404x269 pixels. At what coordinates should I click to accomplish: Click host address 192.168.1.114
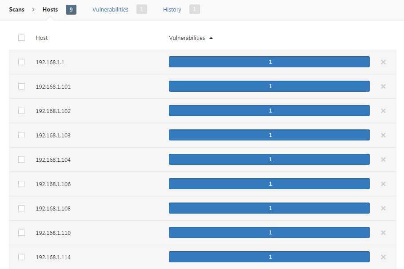point(53,257)
